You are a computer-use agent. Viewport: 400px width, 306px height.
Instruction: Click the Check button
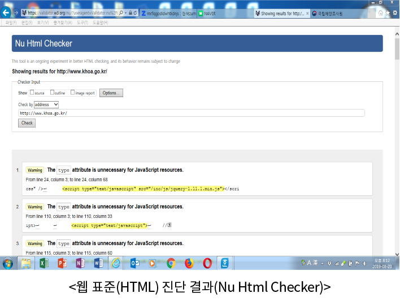[27, 123]
